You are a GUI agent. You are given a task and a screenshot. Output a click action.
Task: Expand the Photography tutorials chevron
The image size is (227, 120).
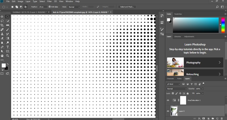pos(220,62)
